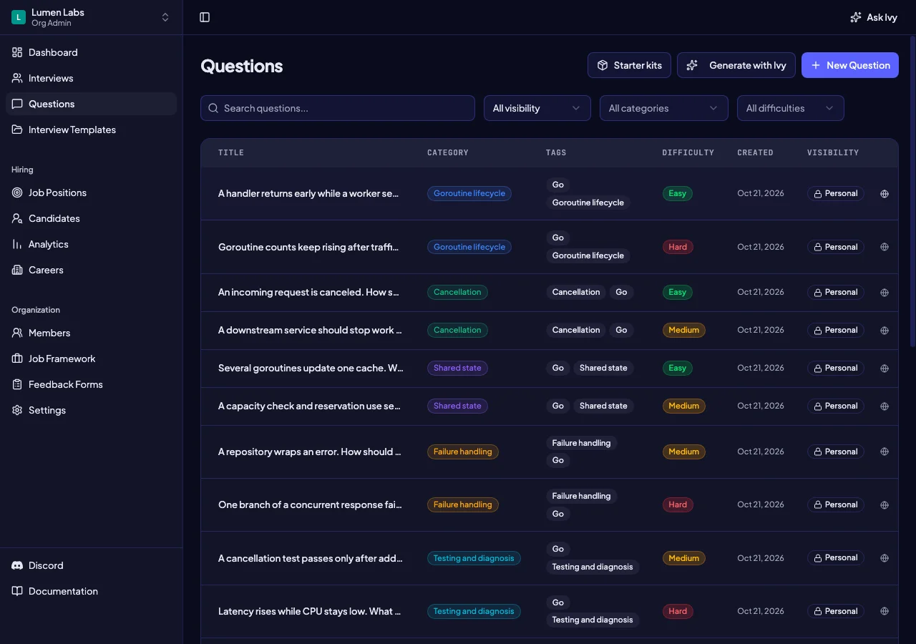Open the All visibility dropdown
The width and height of the screenshot is (916, 644).
pos(537,108)
